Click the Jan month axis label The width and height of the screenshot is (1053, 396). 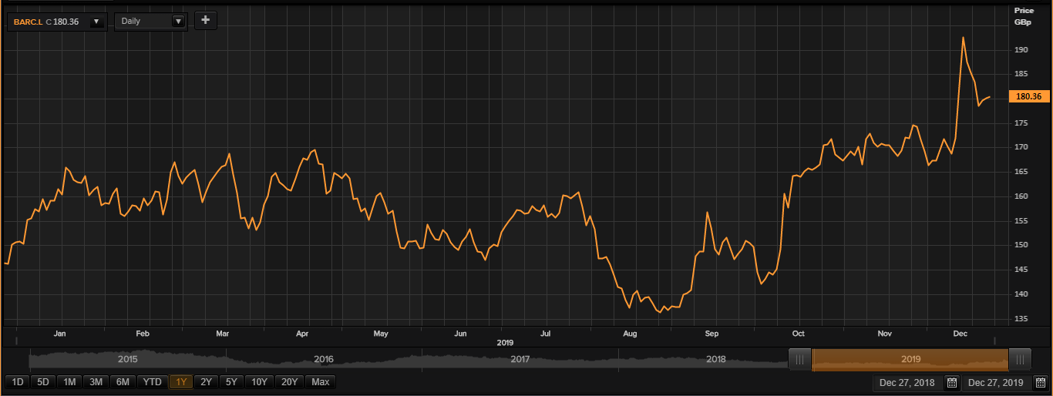click(59, 334)
